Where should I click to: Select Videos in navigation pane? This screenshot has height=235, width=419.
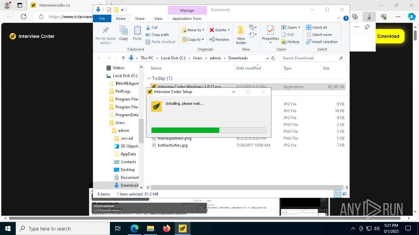tap(118, 68)
